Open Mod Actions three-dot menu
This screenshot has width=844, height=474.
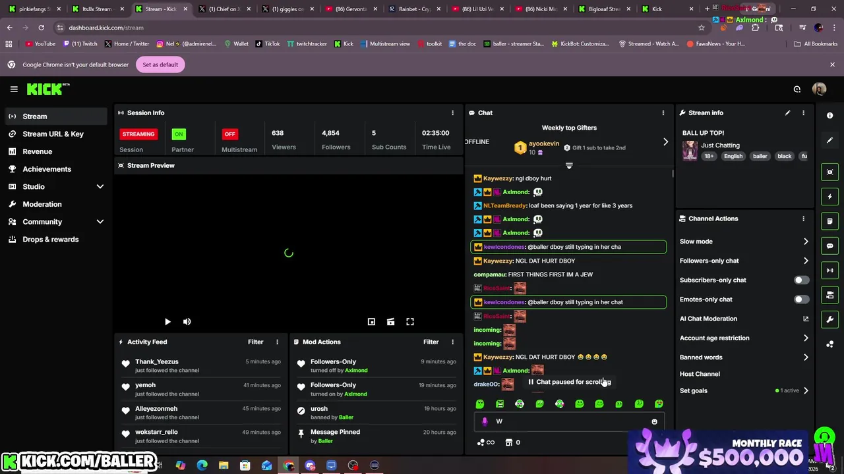pos(452,342)
